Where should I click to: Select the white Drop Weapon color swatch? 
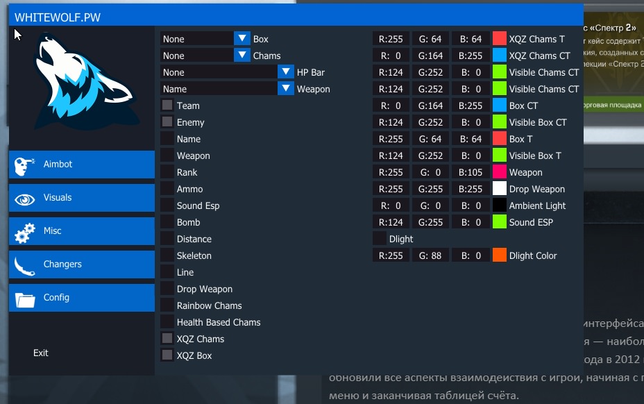[500, 189]
